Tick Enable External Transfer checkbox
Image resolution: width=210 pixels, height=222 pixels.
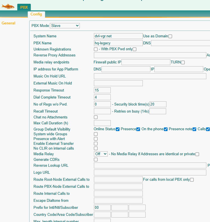96,144
